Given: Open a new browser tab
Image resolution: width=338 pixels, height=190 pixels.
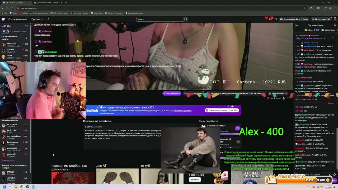Looking at the screenshot, I should pyautogui.click(x=66, y=3).
